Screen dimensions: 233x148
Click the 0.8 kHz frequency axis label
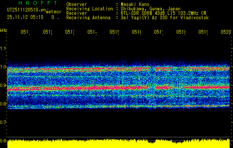[3, 104]
